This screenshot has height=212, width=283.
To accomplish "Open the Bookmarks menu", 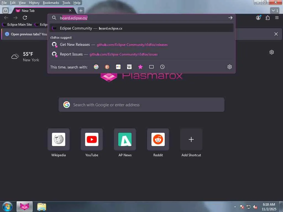I will pos(51,3).
